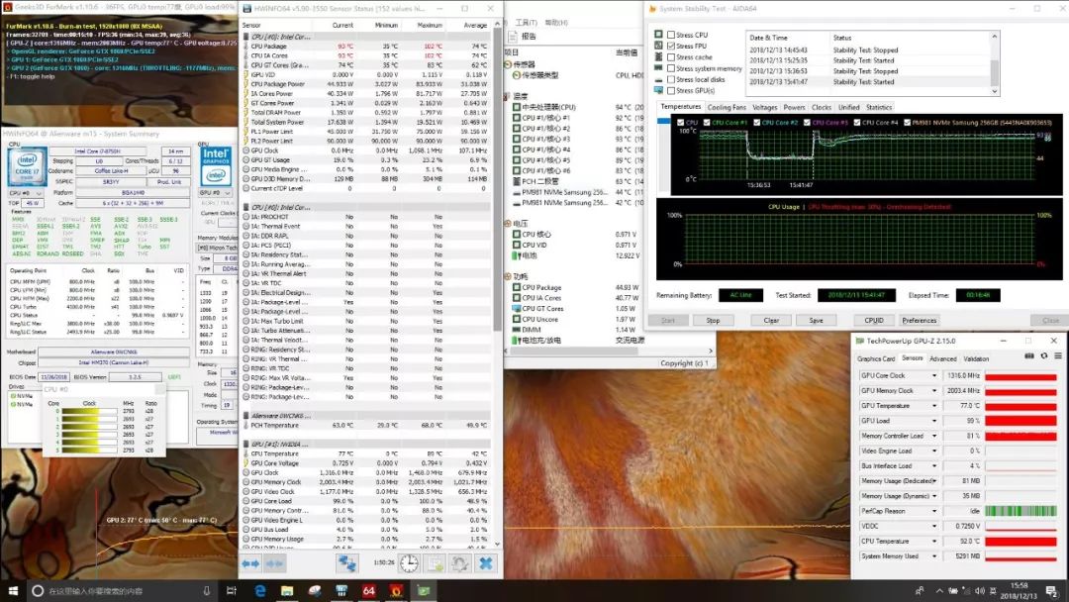
Task: Click GPU-Z refresh icon
Action: point(1043,355)
